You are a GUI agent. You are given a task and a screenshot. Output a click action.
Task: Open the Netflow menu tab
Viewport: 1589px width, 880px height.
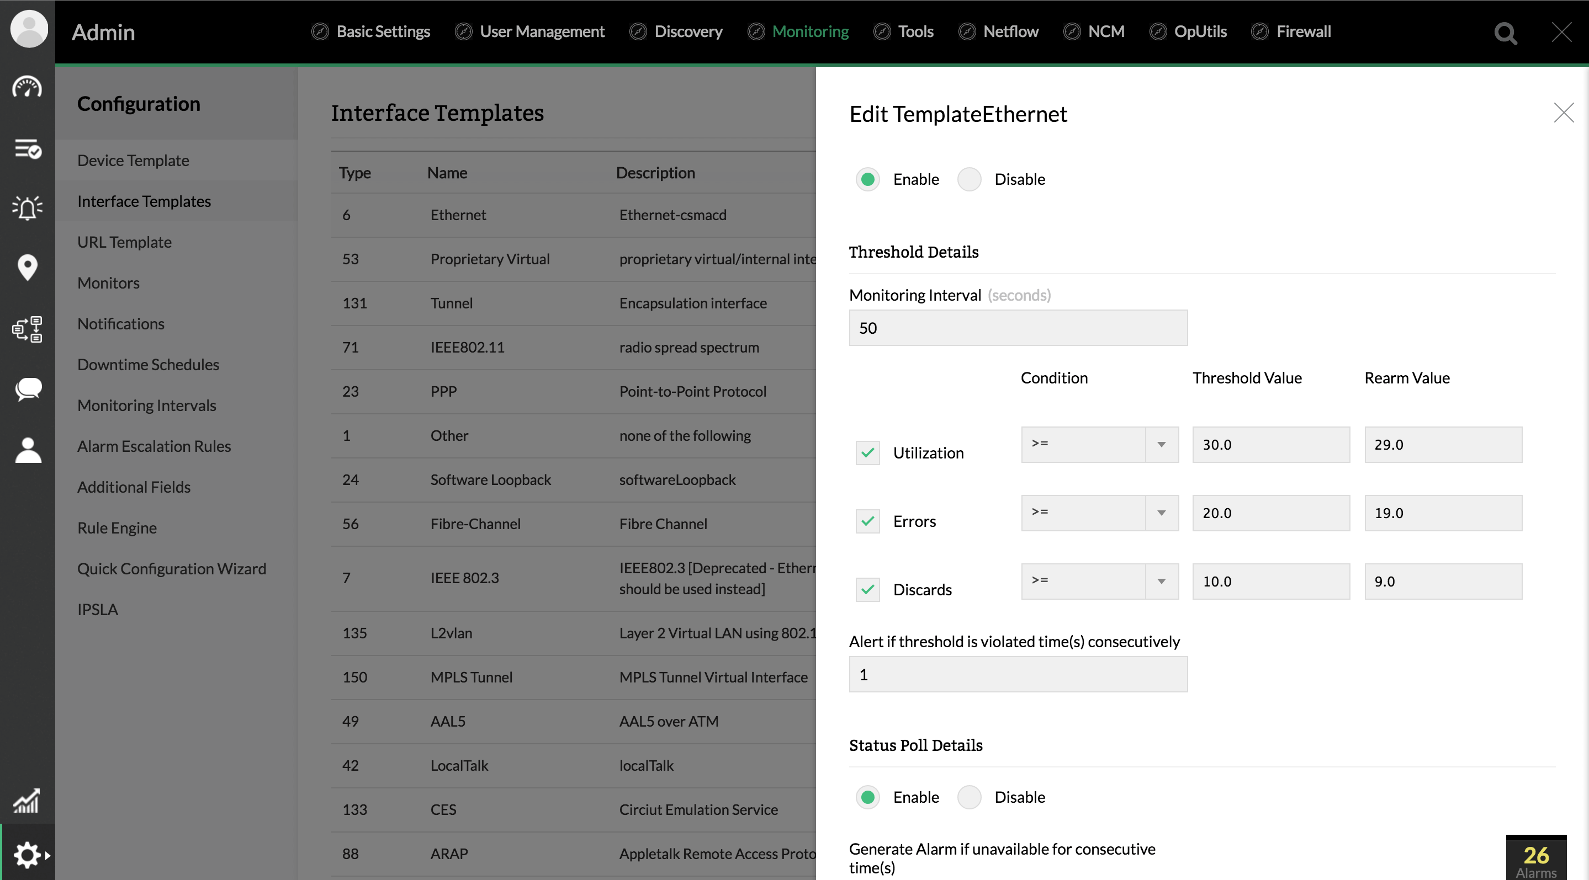1010,31
